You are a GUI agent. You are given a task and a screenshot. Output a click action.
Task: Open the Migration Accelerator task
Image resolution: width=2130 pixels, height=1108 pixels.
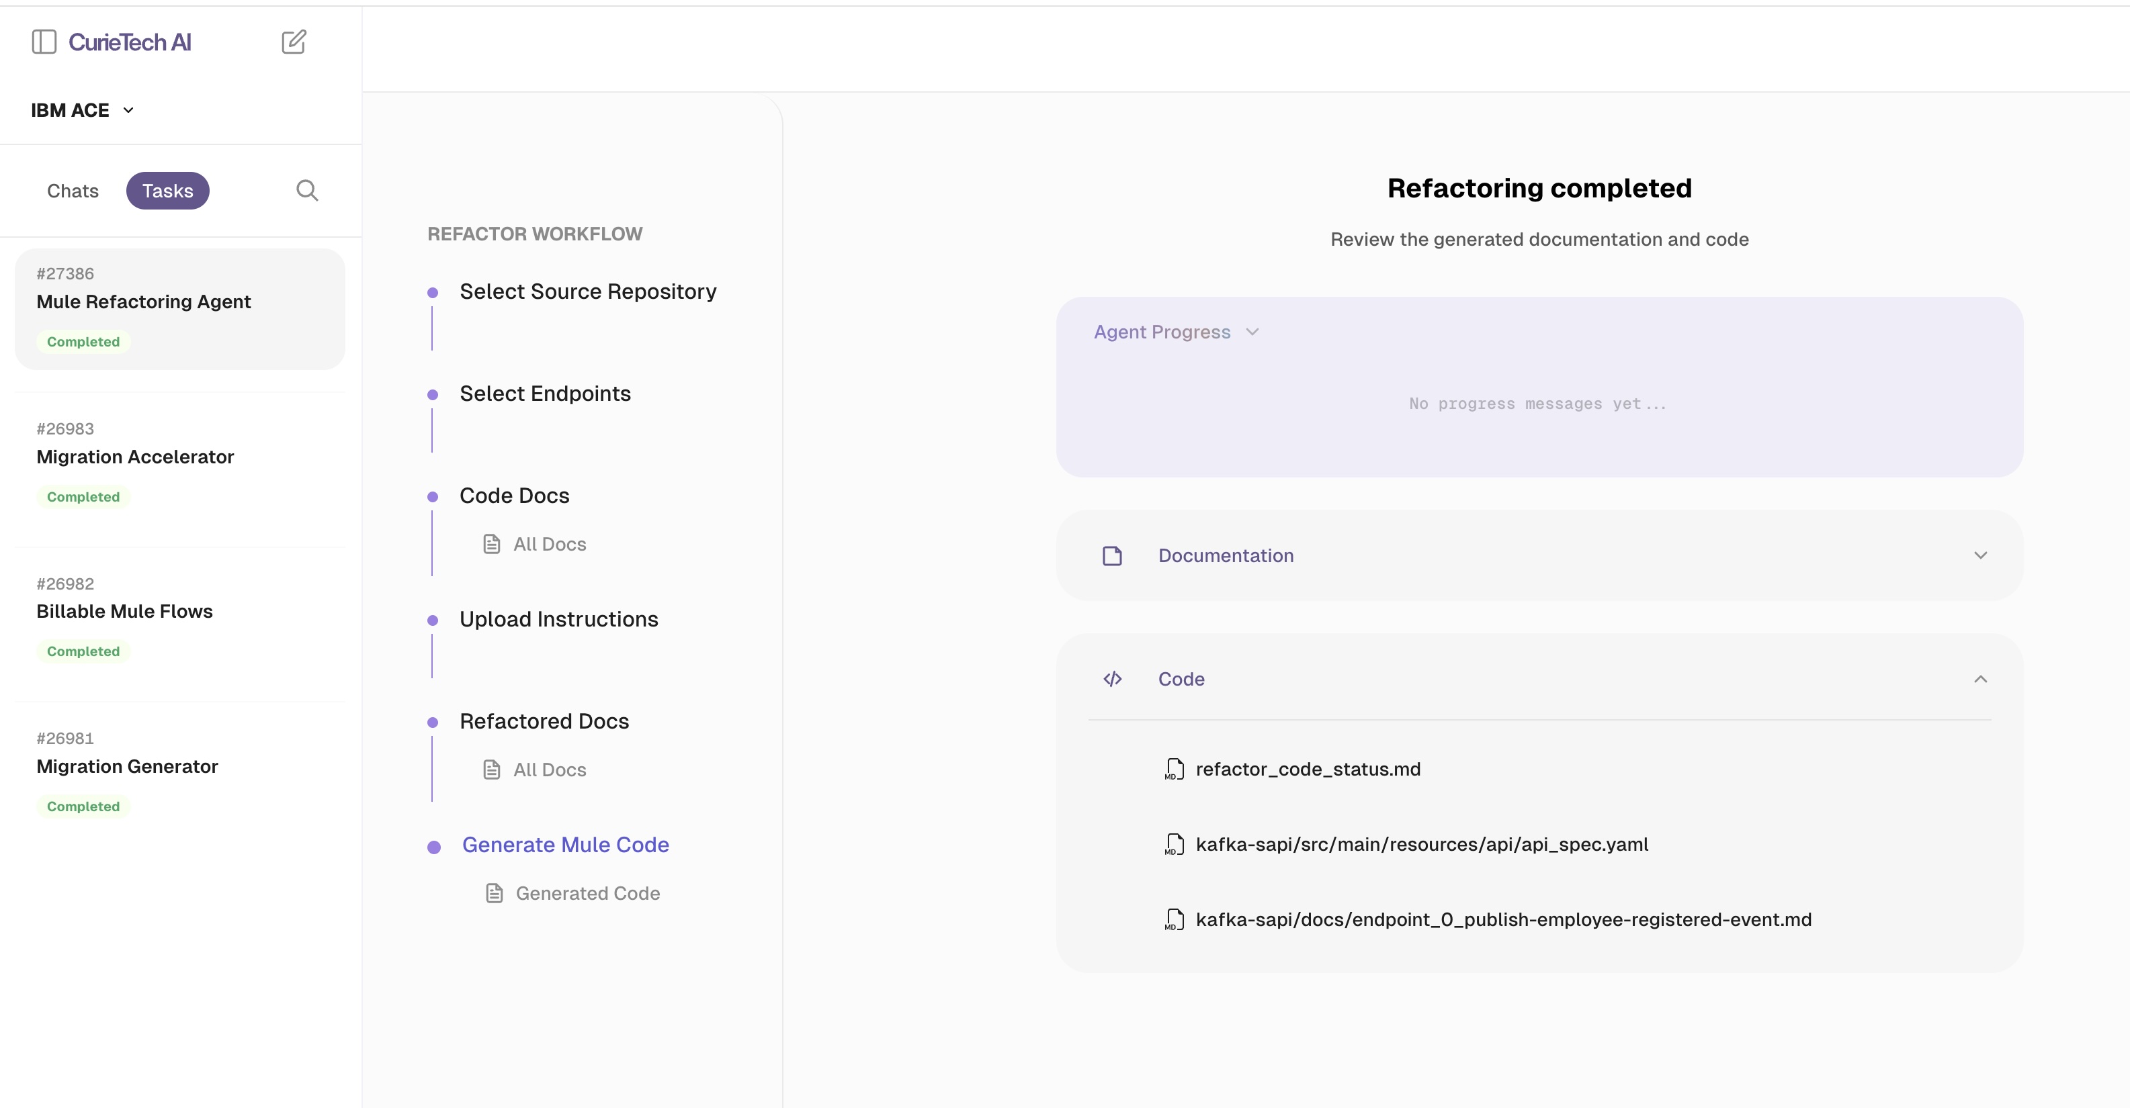(x=136, y=457)
